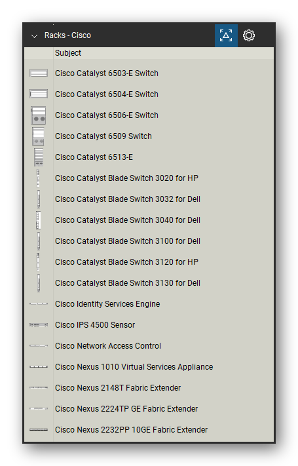This screenshot has width=298, height=466.
Task: Select the Cisco IPS 4500 Sensor icon
Action: point(39,325)
